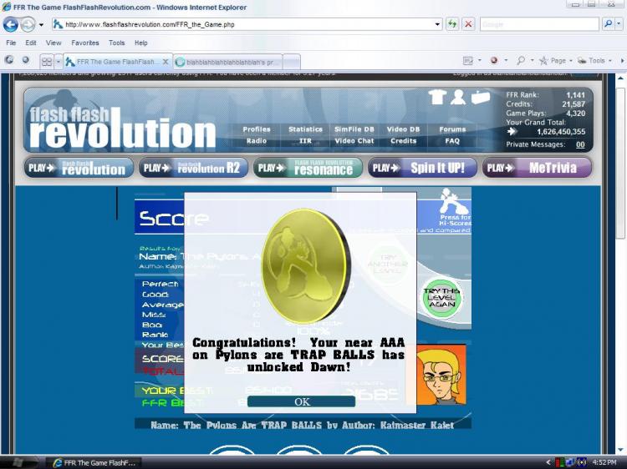Screen dimensions: 627x469
Task: Open the Tools menu
Action: pos(117,43)
